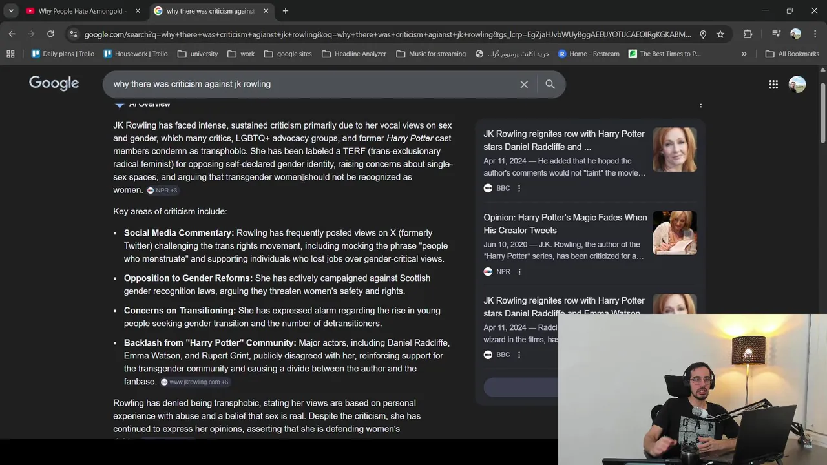Open 'Home - Restream' bookmark

pyautogui.click(x=589, y=54)
